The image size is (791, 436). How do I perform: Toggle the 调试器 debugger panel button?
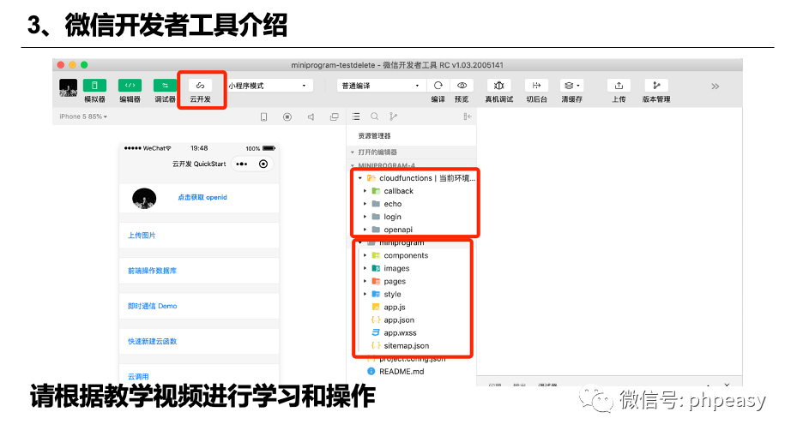click(x=165, y=86)
